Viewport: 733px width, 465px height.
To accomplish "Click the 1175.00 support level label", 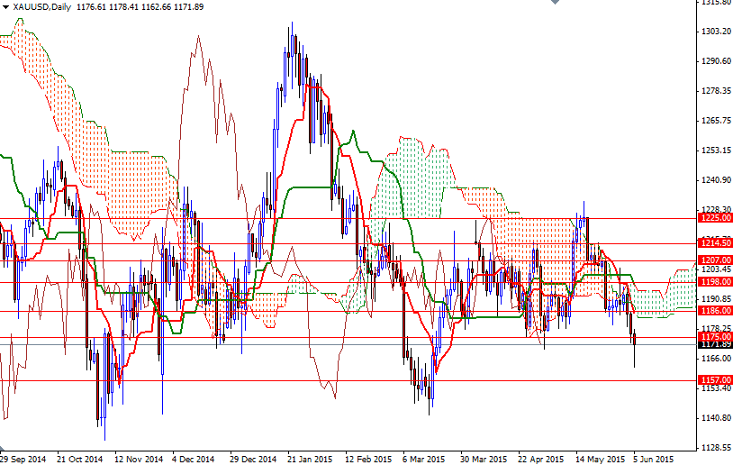I will 713,336.
